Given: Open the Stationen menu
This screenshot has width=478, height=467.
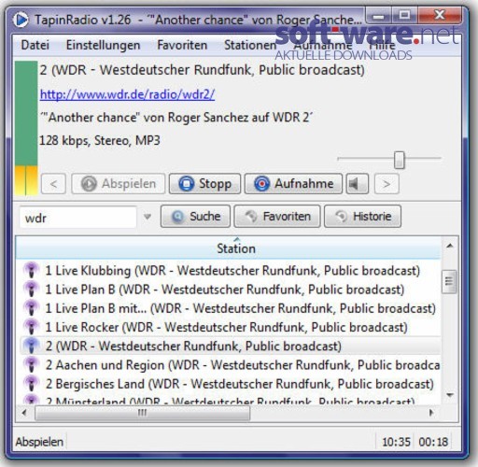Looking at the screenshot, I should point(250,45).
